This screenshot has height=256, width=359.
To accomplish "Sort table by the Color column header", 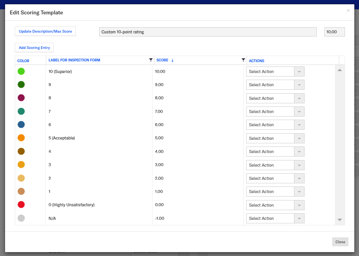I will pyautogui.click(x=23, y=61).
